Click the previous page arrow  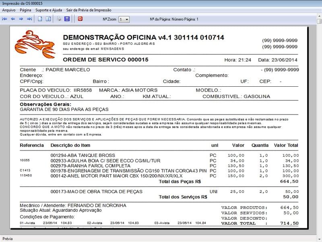coord(13,18)
